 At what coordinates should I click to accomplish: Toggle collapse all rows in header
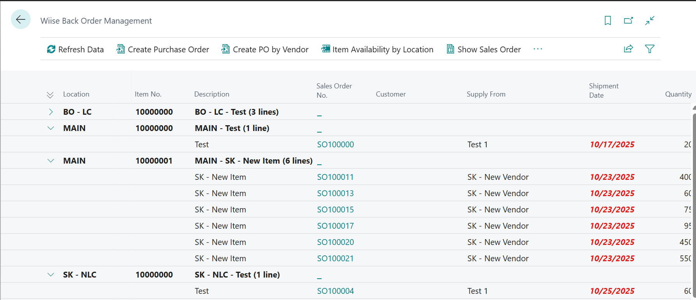50,95
